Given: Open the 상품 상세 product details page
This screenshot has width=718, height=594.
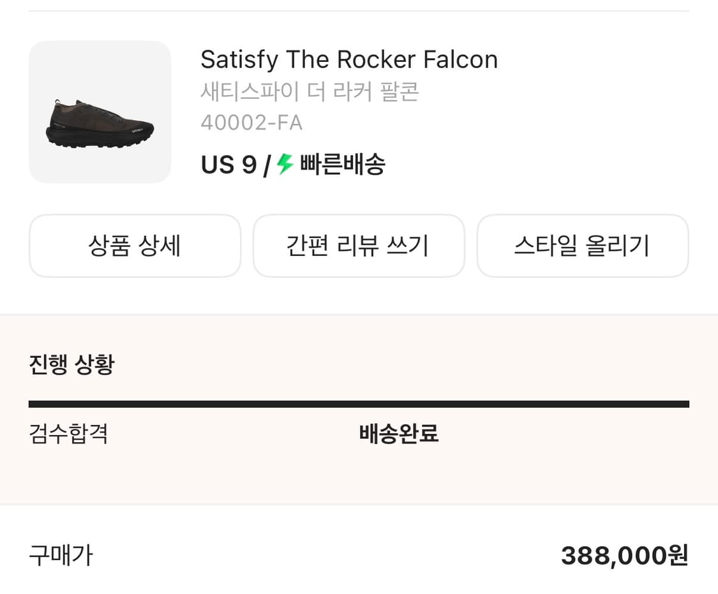Looking at the screenshot, I should coord(134,246).
